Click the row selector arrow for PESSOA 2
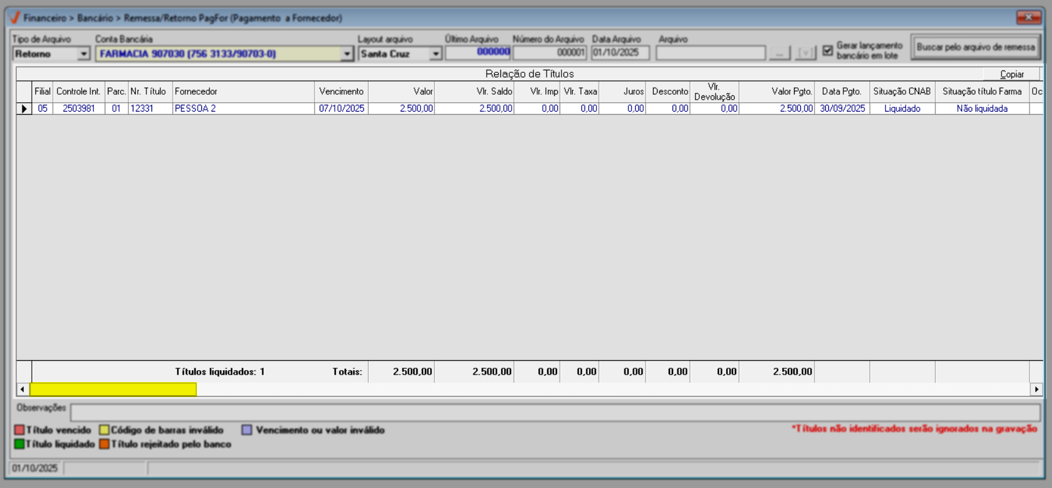Image resolution: width=1052 pixels, height=488 pixels. click(x=24, y=108)
